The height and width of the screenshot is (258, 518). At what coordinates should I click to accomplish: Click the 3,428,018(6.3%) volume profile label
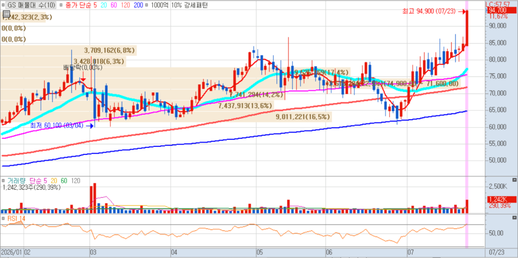click(99, 61)
